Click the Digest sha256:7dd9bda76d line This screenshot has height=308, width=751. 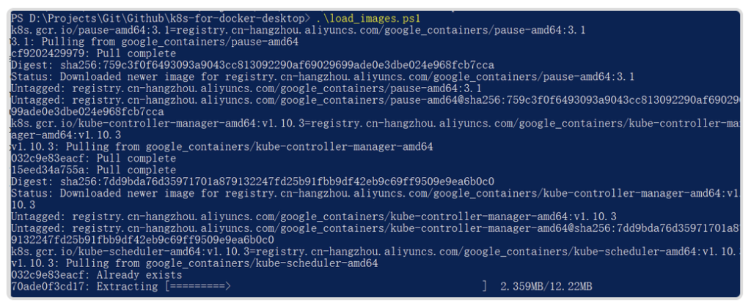point(252,181)
